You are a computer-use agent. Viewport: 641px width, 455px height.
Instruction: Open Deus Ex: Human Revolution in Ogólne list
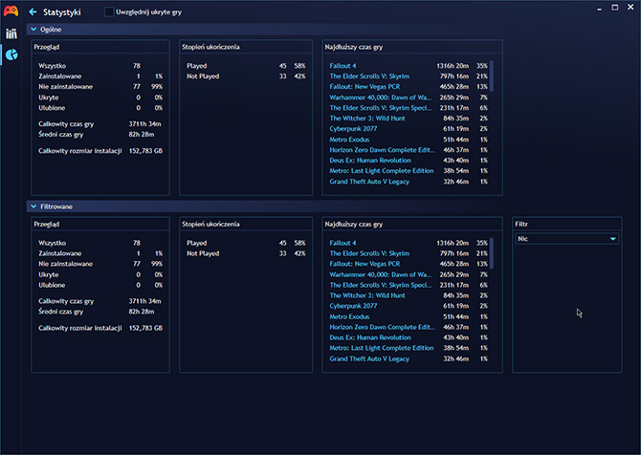(x=370, y=161)
